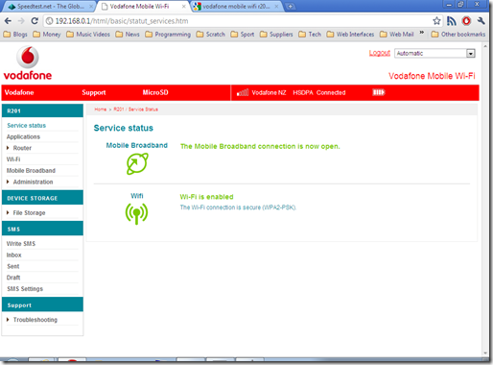
Task: Open the SMS Inbox
Action: pyautogui.click(x=14, y=255)
